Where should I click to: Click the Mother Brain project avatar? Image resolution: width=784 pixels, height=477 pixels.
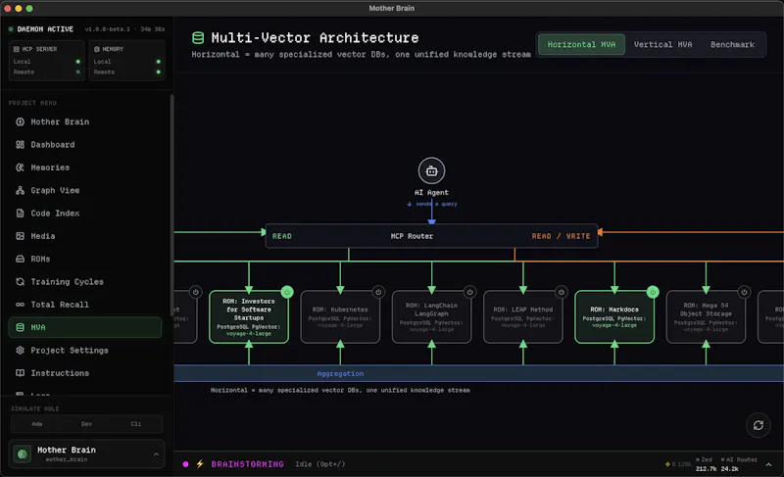point(22,454)
